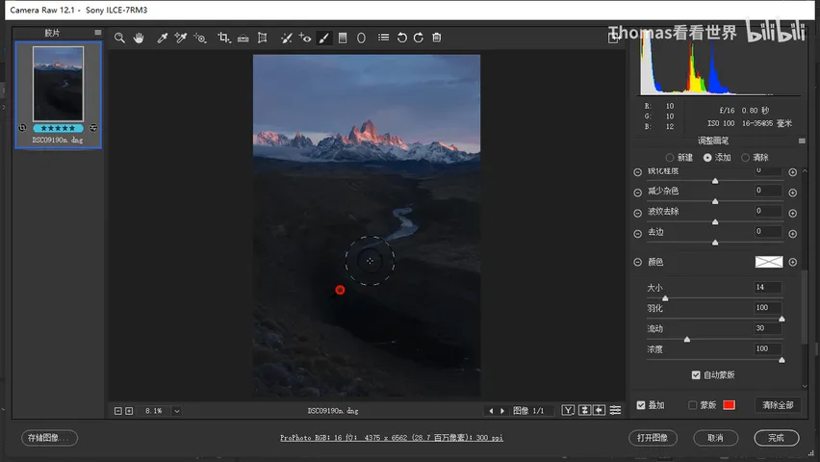Image resolution: width=820 pixels, height=462 pixels.
Task: Open the 颜色 color swatch picker
Action: pyautogui.click(x=769, y=262)
